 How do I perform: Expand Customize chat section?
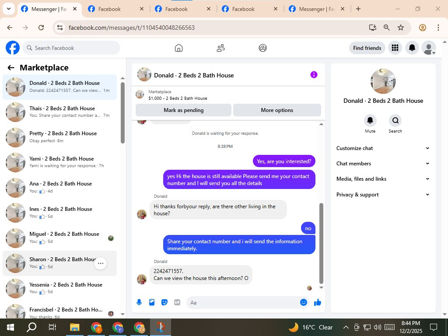click(383, 148)
